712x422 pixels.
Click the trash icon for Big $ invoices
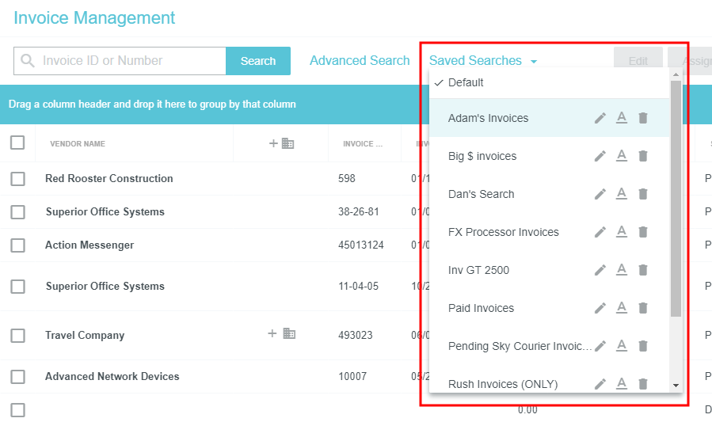click(643, 156)
